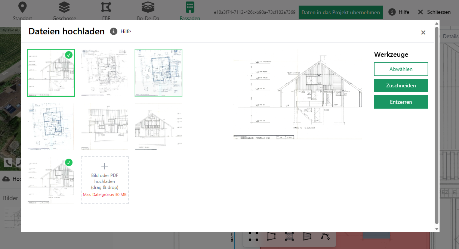
Task: Click the Details label behind the dialog
Action: click(450, 36)
